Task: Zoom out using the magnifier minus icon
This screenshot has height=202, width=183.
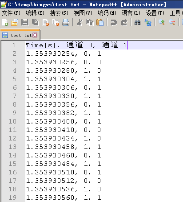Action: click(172, 22)
